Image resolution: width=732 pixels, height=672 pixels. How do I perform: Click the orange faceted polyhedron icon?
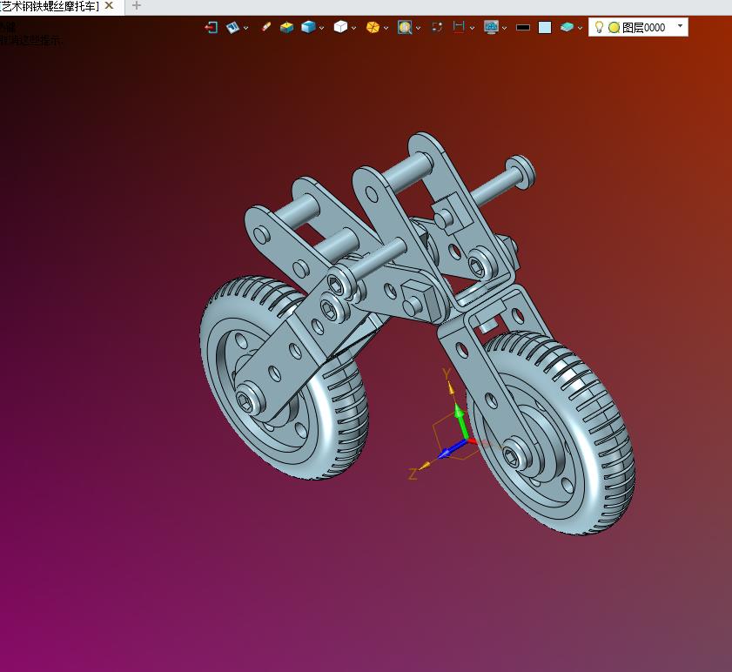[373, 28]
